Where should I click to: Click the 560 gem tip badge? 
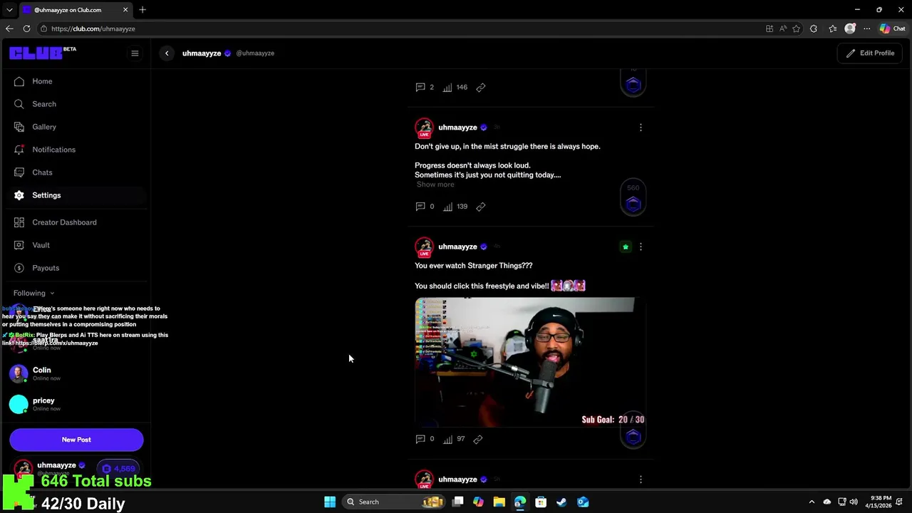[x=633, y=198]
